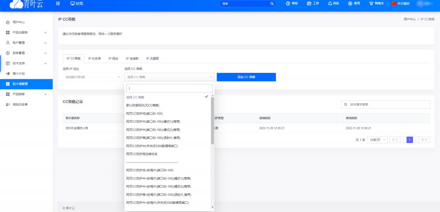Screen dimensions: 440x212
Task: Click the search magnifier icon in header
Action: pos(272,3)
